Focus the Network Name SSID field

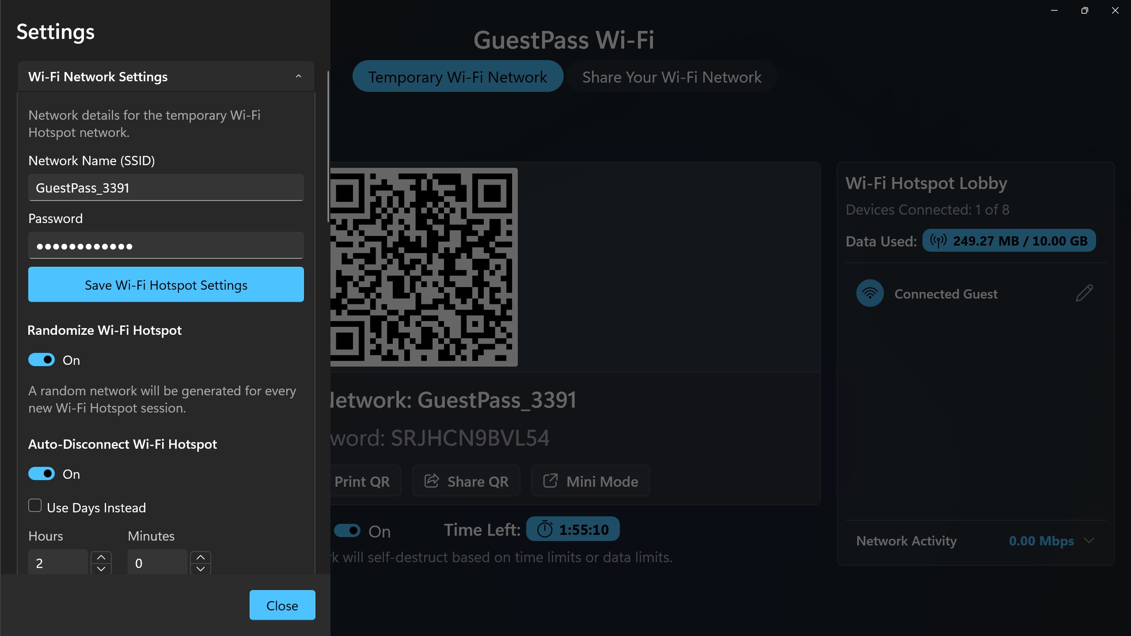tap(166, 187)
